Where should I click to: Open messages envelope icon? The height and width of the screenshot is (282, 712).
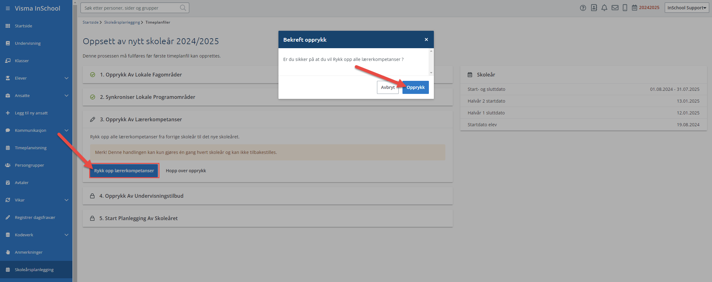tap(615, 8)
